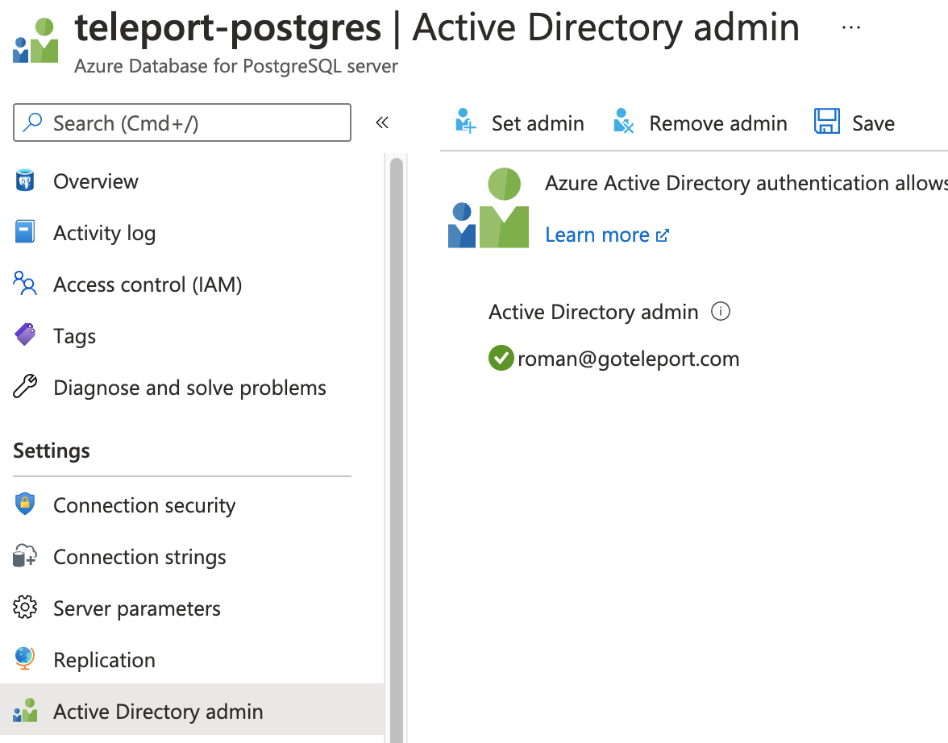Click the Remove admin icon
The height and width of the screenshot is (743, 948).
(623, 121)
